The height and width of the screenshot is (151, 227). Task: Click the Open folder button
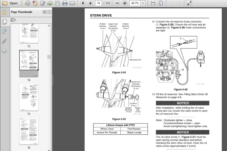[10, 3]
